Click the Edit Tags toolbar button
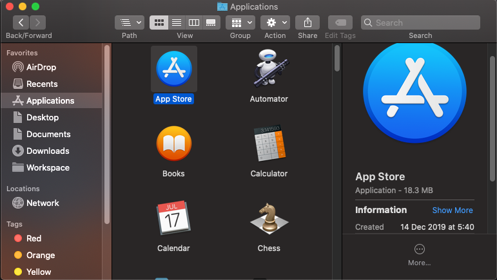Image resolution: width=497 pixels, height=280 pixels. (x=340, y=23)
